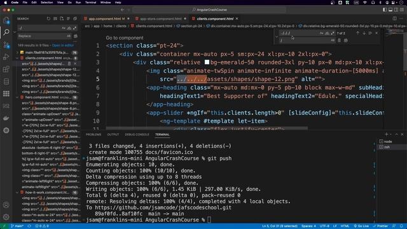Toggle Regular Expression in editor find widget
The height and width of the screenshot is (229, 407).
tap(333, 33)
